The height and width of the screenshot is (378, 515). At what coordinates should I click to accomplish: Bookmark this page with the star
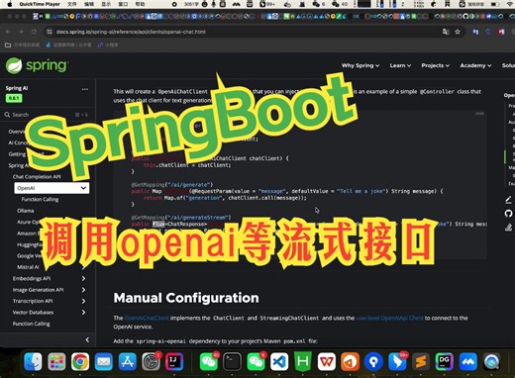click(x=458, y=32)
